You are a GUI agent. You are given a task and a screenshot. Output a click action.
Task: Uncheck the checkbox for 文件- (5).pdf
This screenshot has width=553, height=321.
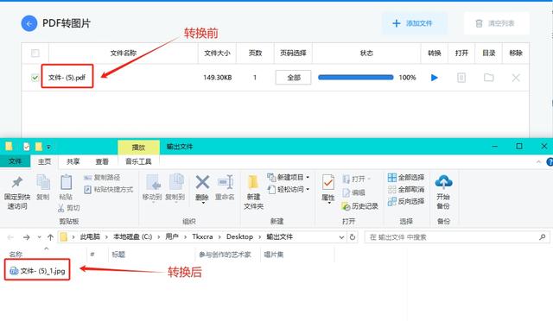point(35,78)
